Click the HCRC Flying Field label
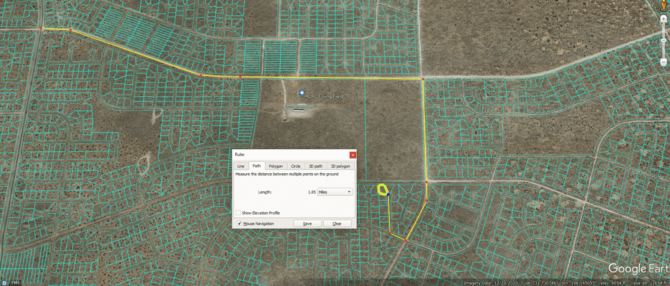The image size is (670, 286). point(323,96)
